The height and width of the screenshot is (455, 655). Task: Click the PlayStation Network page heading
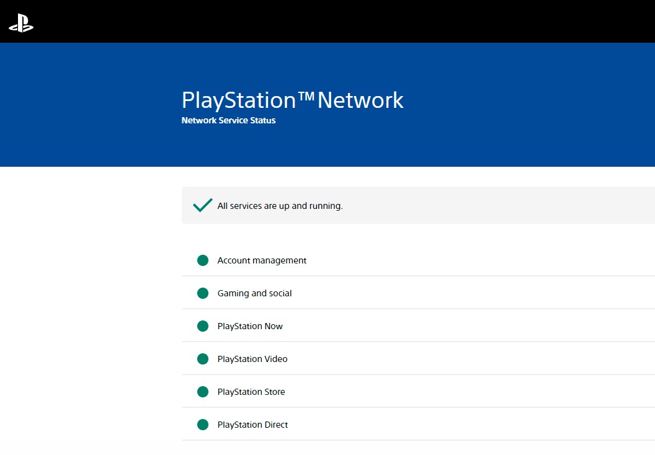coord(292,100)
